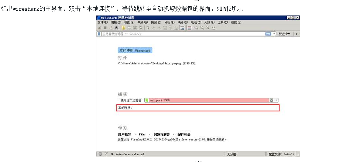Open the 视图 menu
340x162 pixels.
pos(129,22)
